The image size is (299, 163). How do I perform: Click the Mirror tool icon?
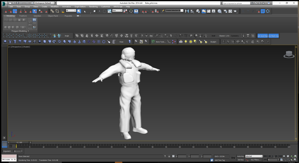pyautogui.click(x=187, y=11)
